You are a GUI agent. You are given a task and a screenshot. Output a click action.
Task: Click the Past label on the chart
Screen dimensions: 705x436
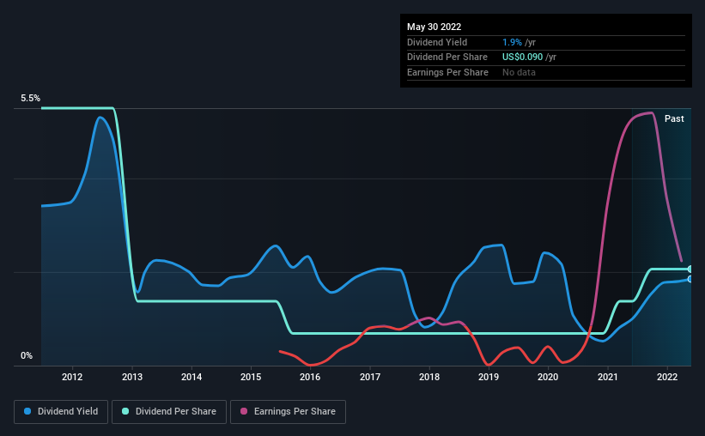tap(674, 119)
